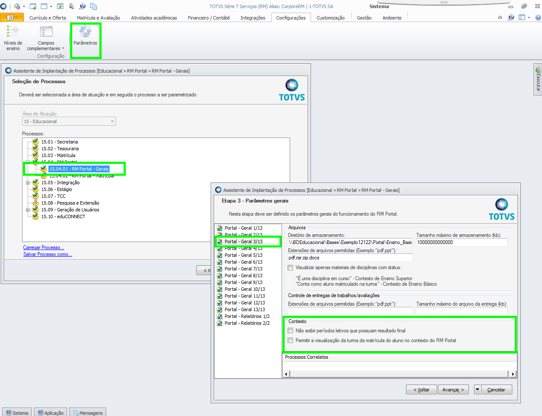542x416 pixels.
Task: Click the colored cubes icon in quick toolbar
Action: (17, 6)
